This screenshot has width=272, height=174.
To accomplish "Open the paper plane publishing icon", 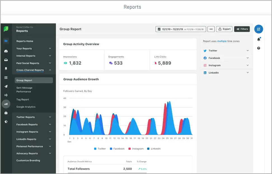I will point(6,86).
